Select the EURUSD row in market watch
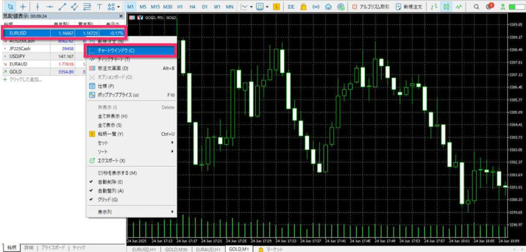The height and width of the screenshot is (252, 526). 64,33
